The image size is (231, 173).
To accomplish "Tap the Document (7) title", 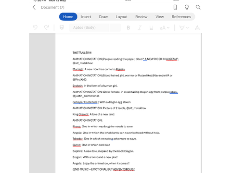I will pyautogui.click(x=52, y=7).
